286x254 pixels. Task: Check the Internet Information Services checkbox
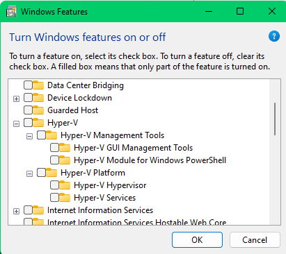click(x=28, y=210)
